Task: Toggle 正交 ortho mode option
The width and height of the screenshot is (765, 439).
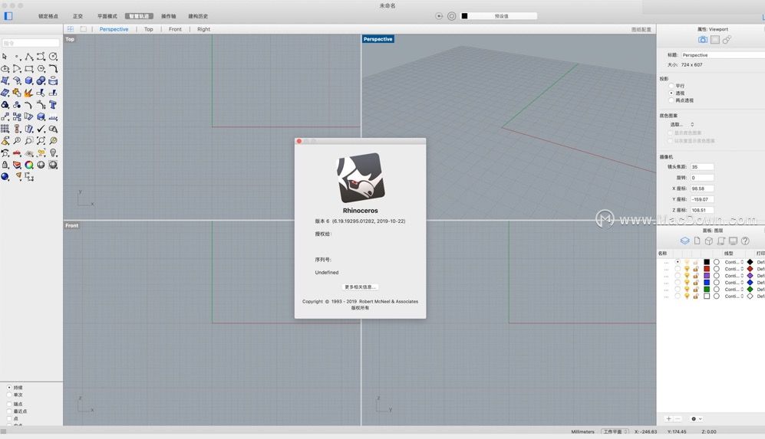Action: [x=78, y=16]
